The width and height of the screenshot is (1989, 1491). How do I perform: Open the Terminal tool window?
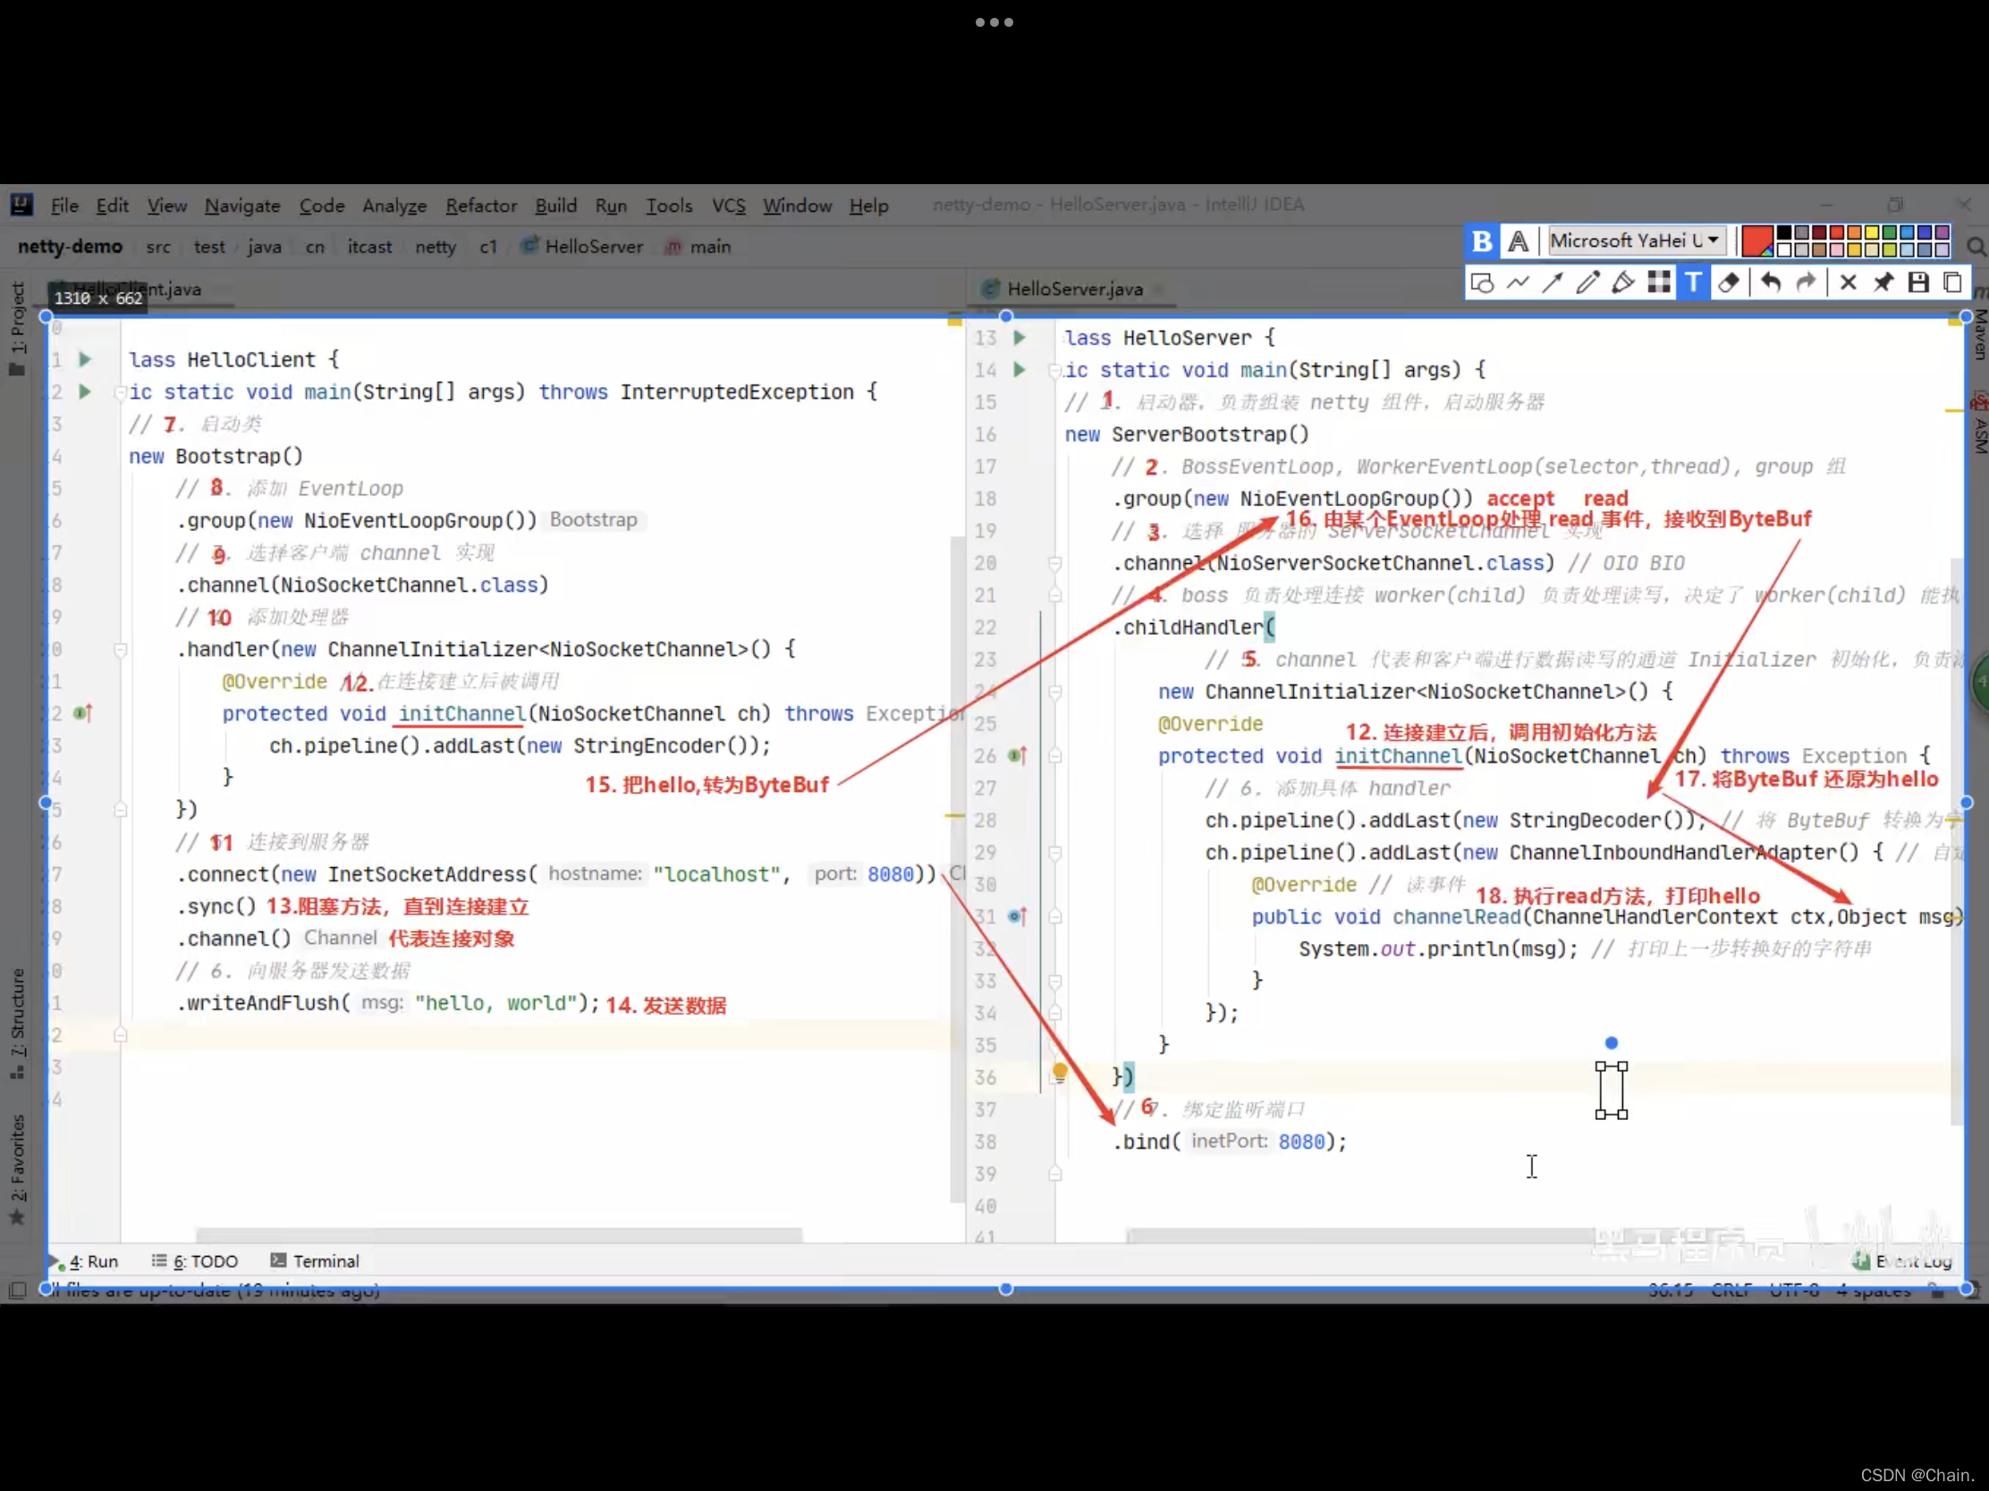click(326, 1261)
